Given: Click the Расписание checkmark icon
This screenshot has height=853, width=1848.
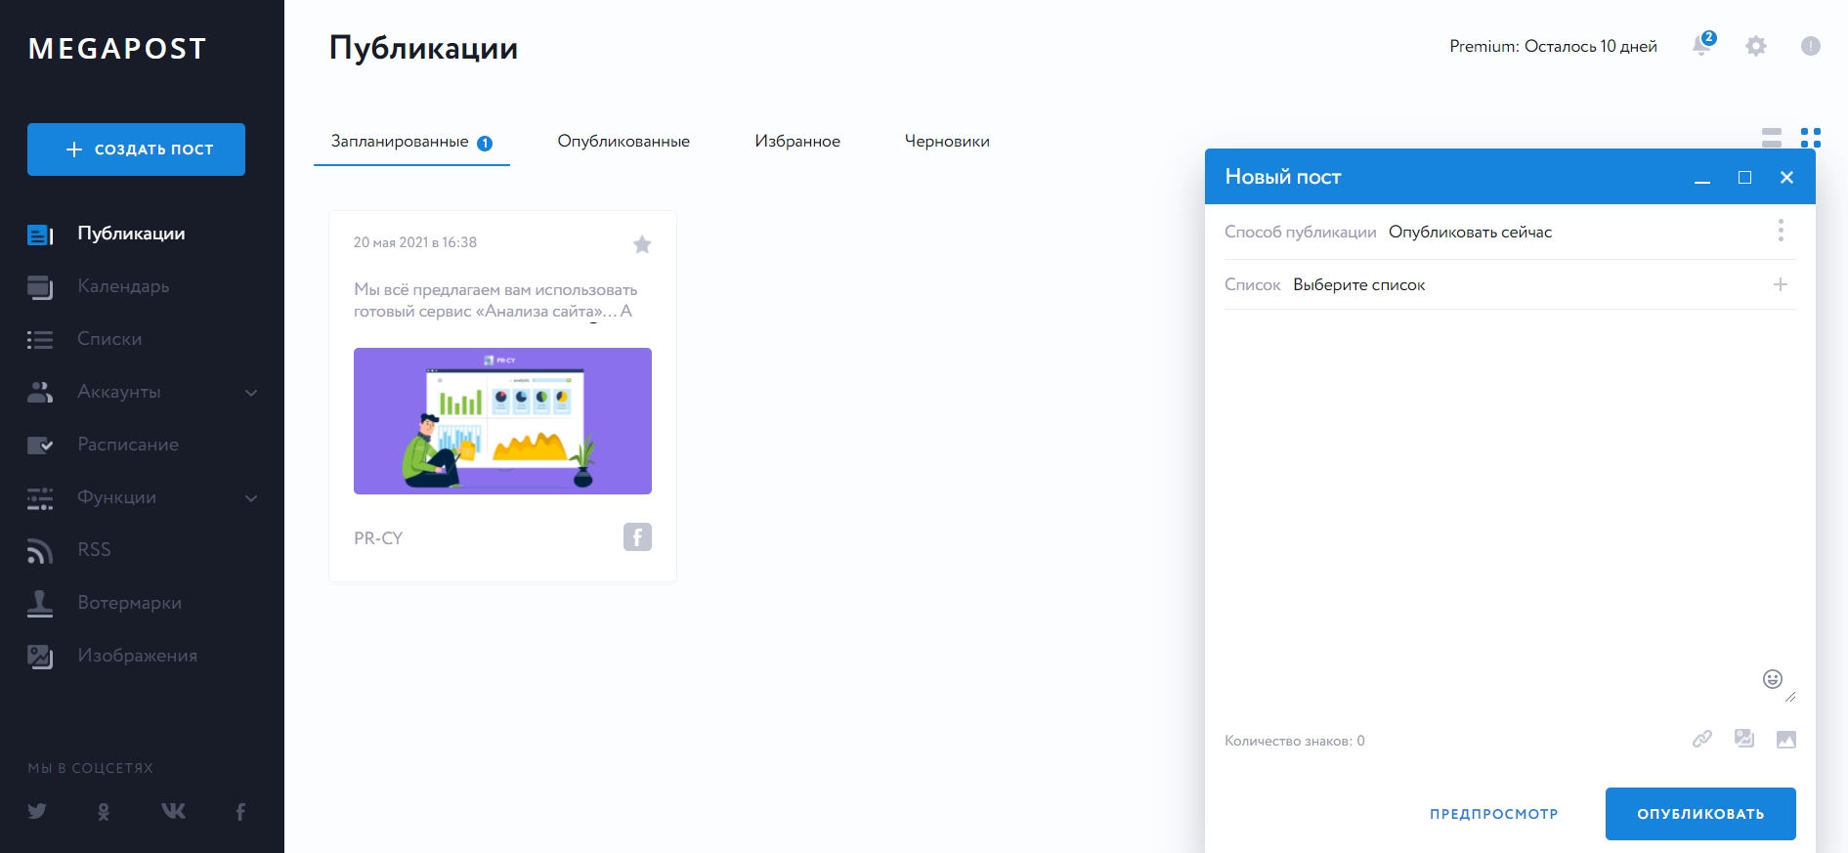Looking at the screenshot, I should coord(40,446).
